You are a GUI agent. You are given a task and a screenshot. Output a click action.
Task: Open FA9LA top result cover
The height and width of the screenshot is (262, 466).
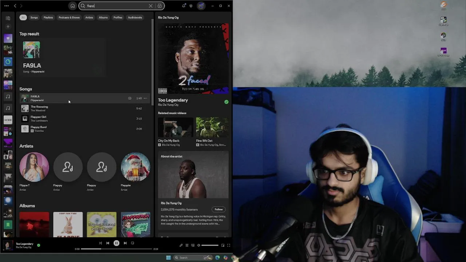31,50
